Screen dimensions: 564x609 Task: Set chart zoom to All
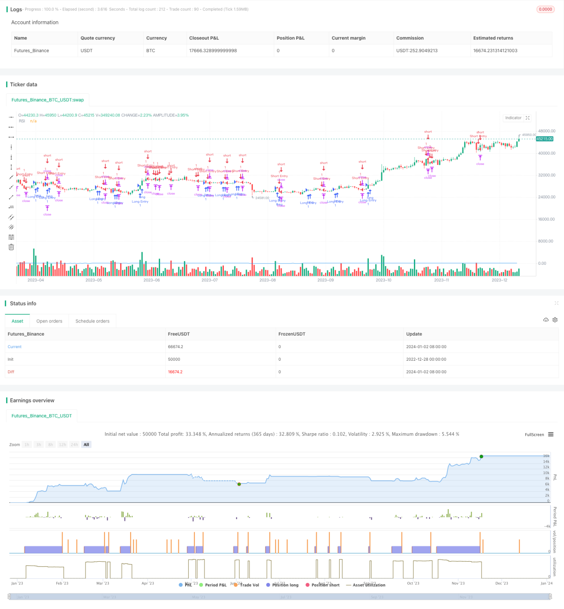click(x=86, y=444)
